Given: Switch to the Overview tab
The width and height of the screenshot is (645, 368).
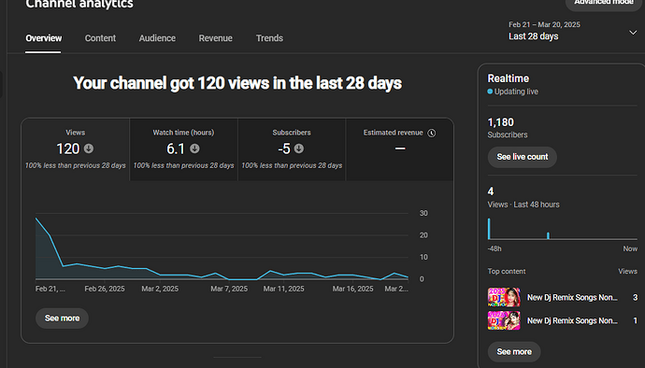Looking at the screenshot, I should point(43,38).
